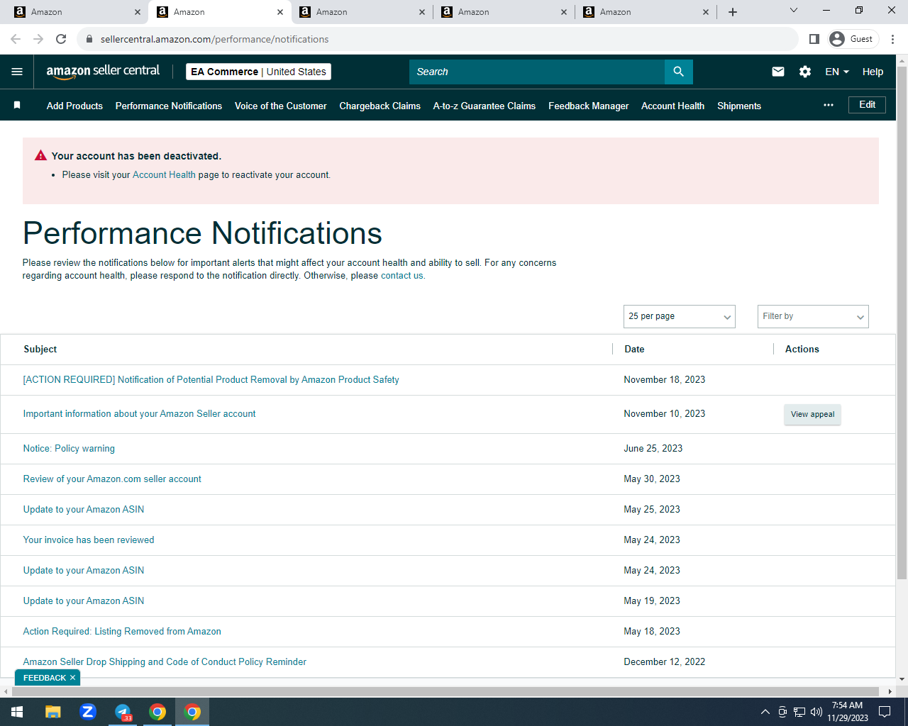908x726 pixels.
Task: Close the first Amazon browser tab
Action: tap(138, 12)
